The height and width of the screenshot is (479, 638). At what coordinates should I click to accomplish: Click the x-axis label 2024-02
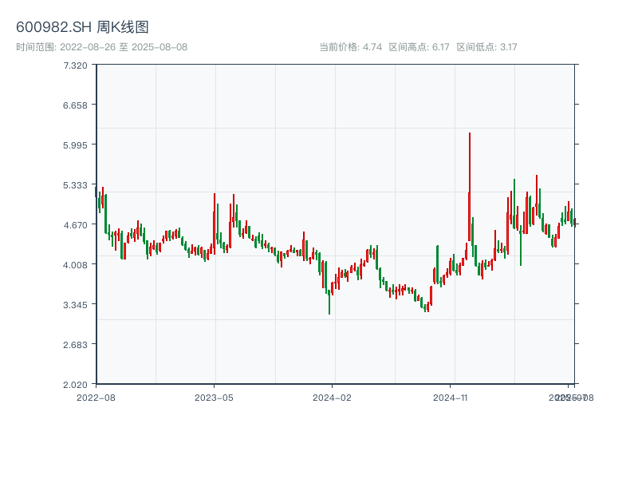coord(332,398)
